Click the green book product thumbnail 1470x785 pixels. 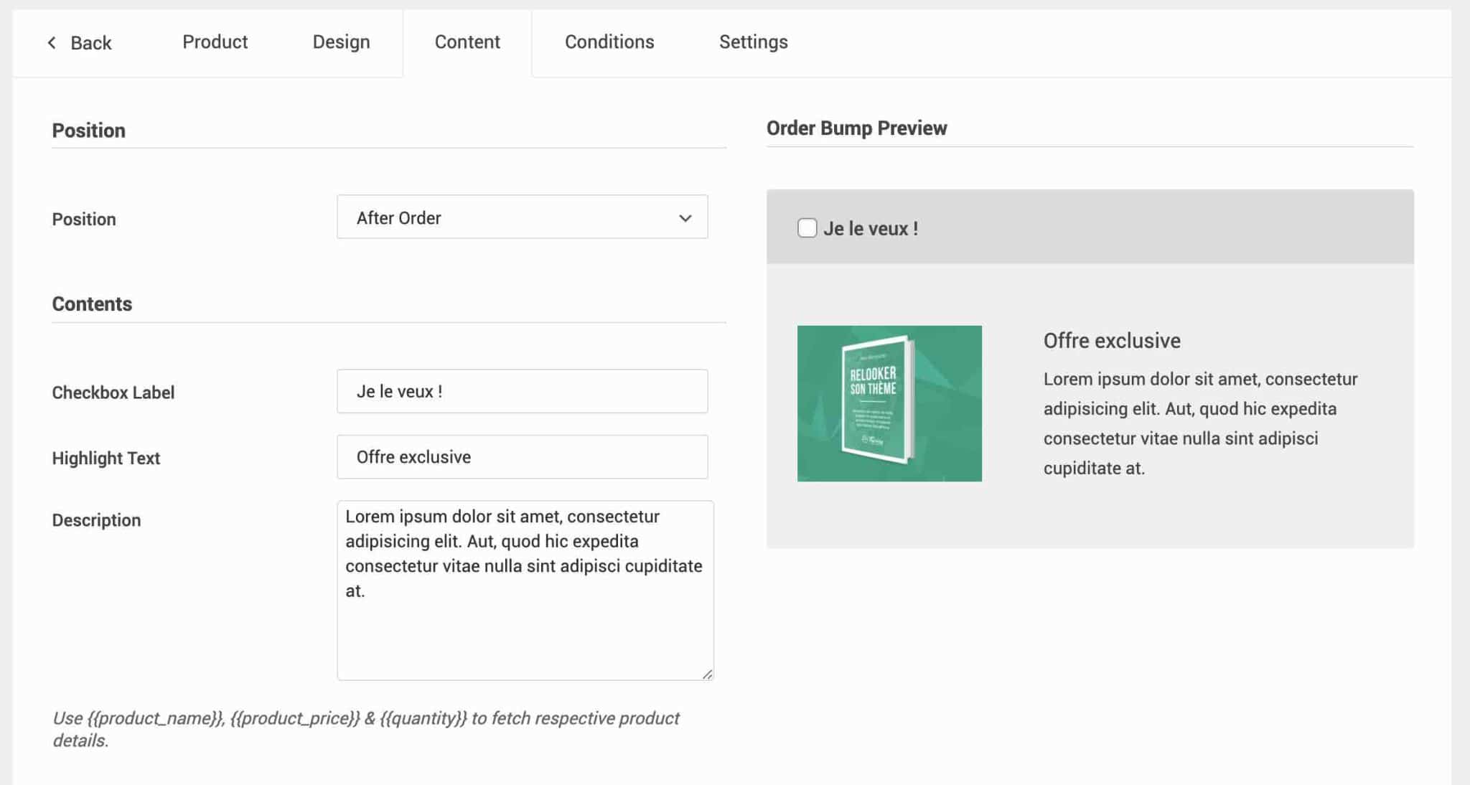(x=889, y=403)
